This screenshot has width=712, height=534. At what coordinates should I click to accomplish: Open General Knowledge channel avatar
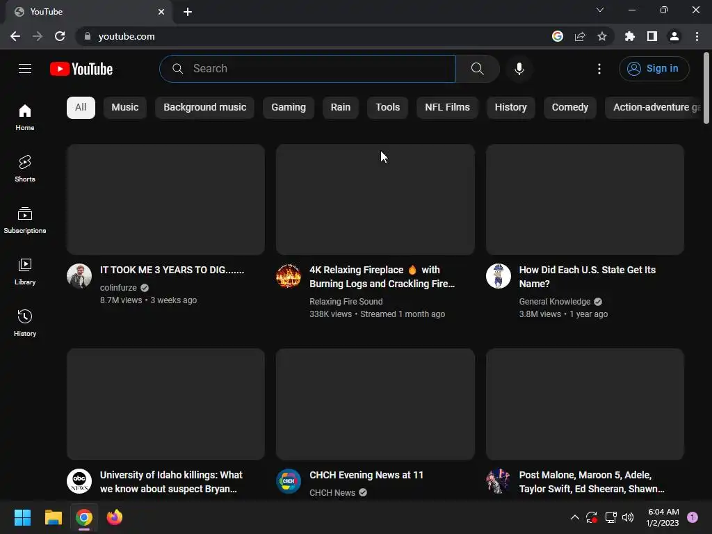pyautogui.click(x=498, y=276)
